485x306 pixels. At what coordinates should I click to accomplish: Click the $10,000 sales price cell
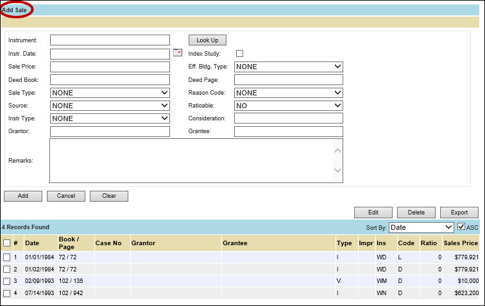point(468,281)
